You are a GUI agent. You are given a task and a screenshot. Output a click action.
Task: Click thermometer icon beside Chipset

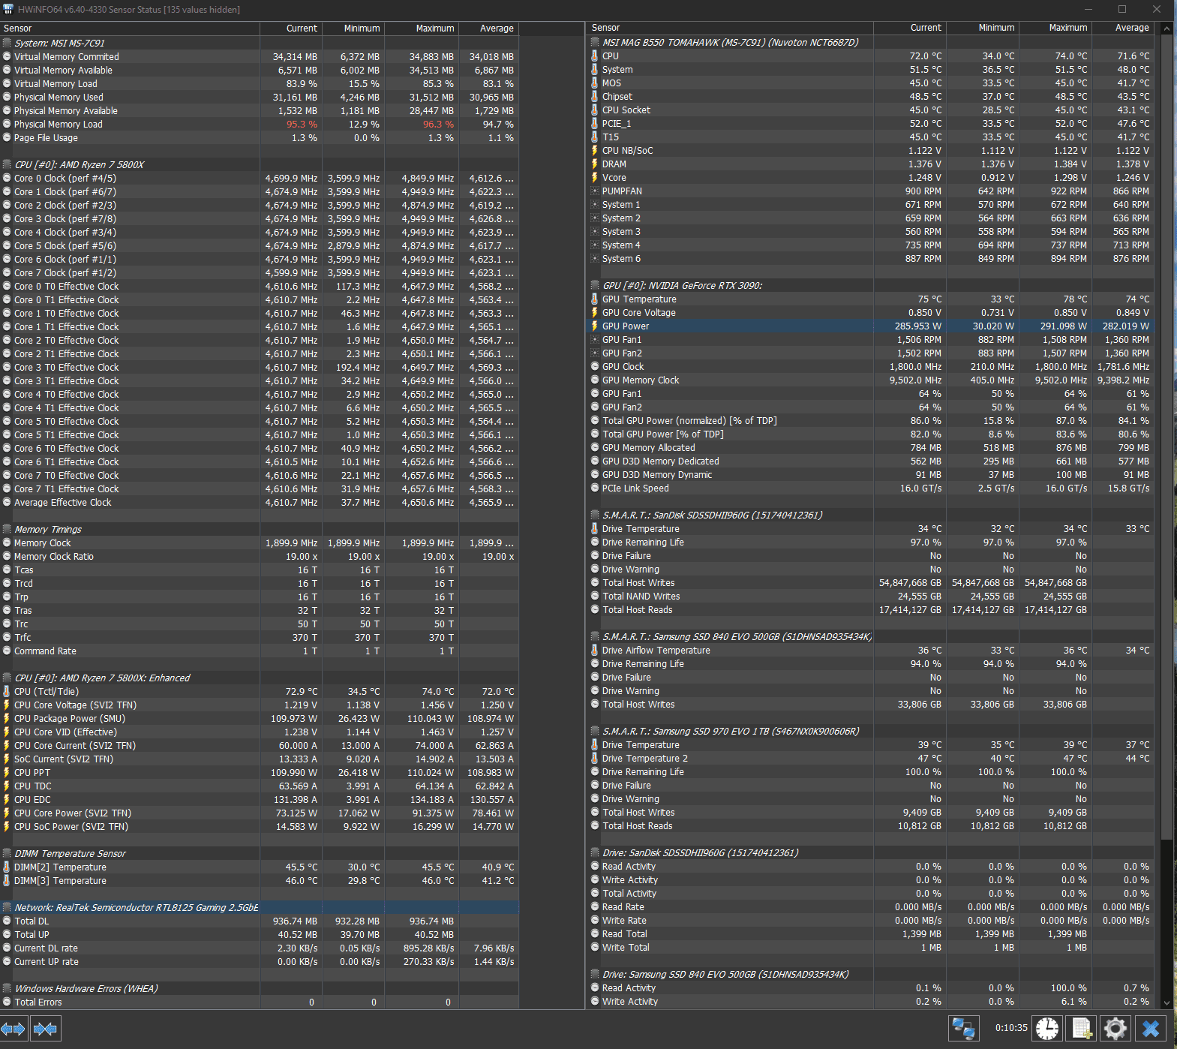[595, 96]
